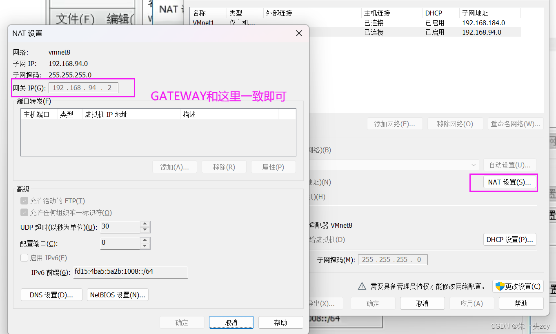Screen dimensions: 556x334
Task: Open the 文件(F) menu in background window
Action: tap(75, 19)
